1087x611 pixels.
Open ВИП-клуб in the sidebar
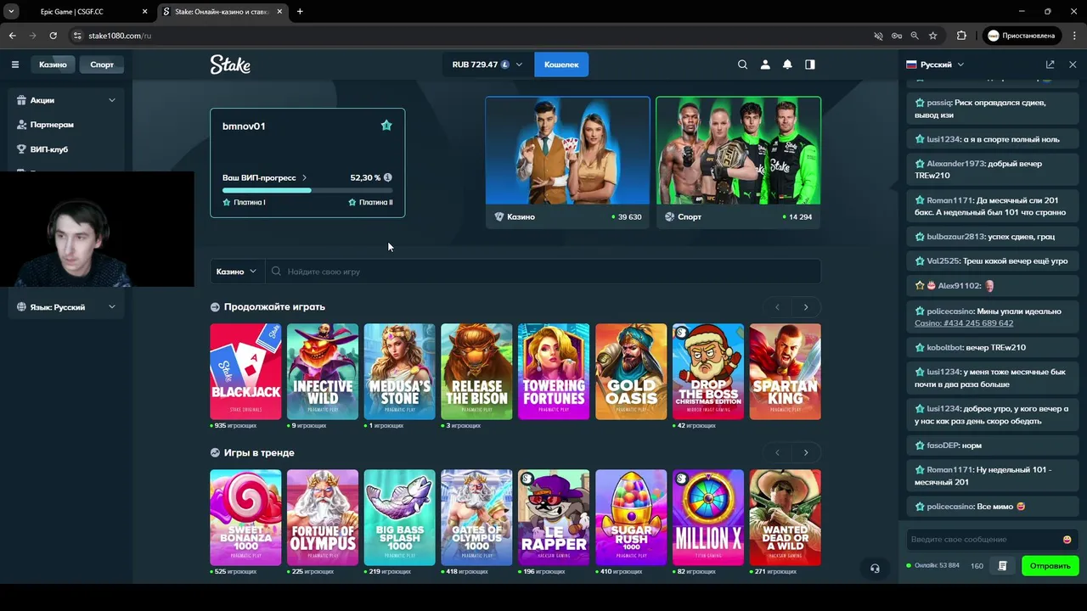click(x=49, y=149)
